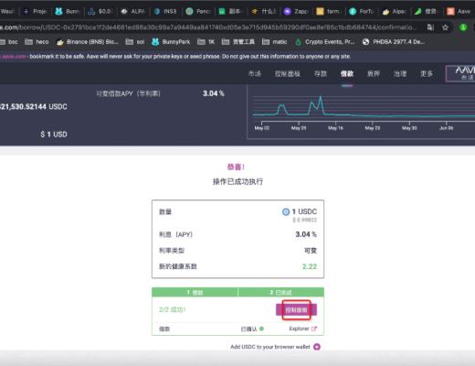Open the Binance (BNB) Blo... bookmark
The height and width of the screenshot is (366, 475).
pos(88,42)
